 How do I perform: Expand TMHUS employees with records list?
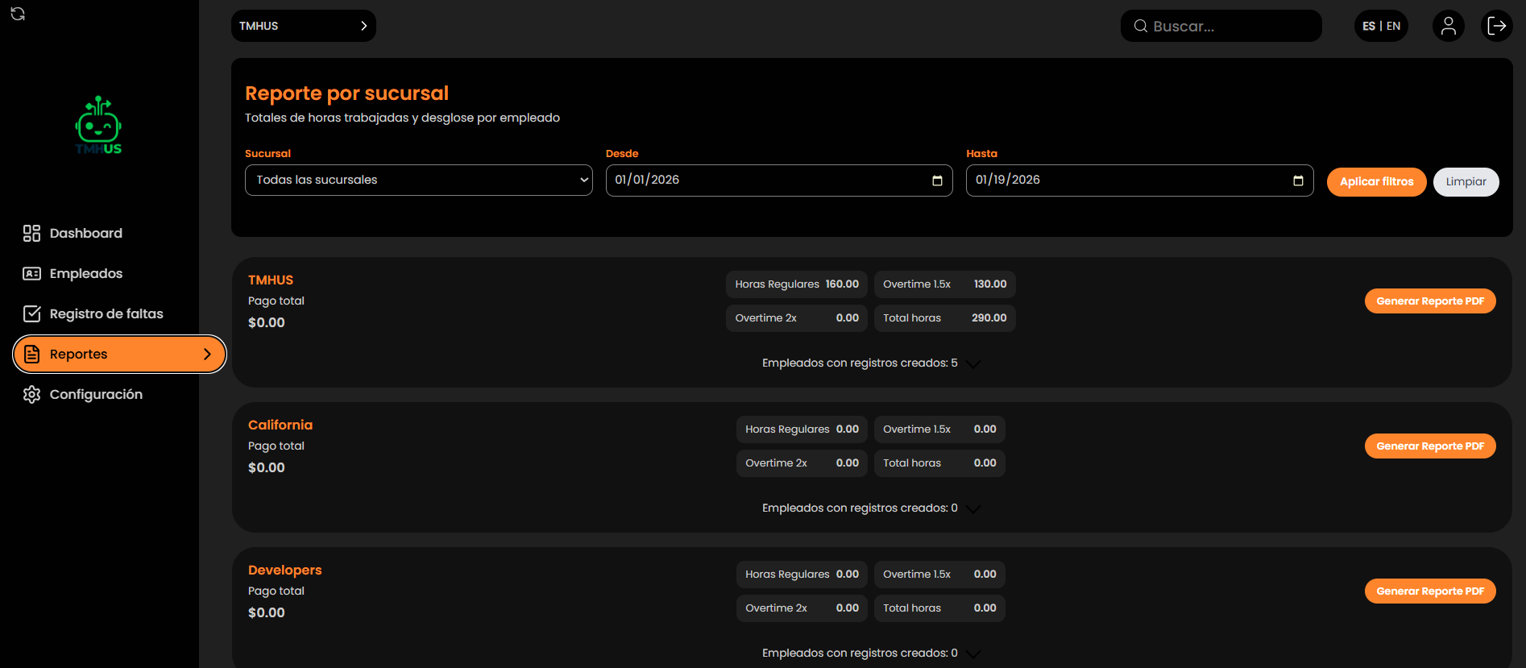(972, 363)
